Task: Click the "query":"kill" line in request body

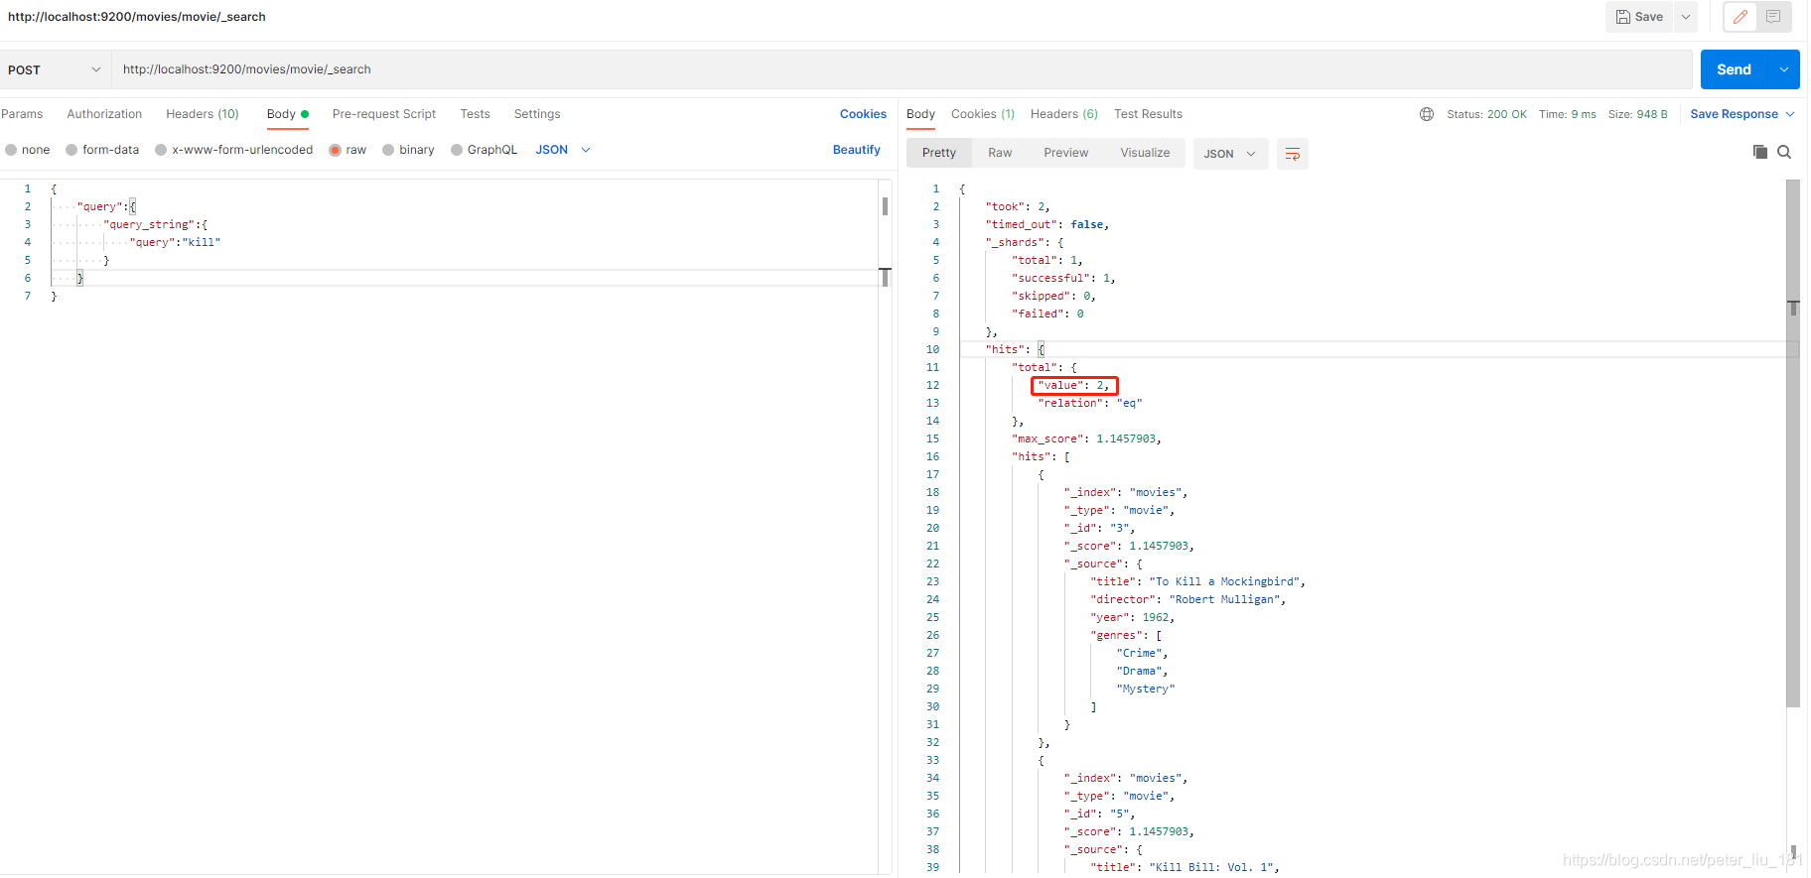Action: [175, 242]
